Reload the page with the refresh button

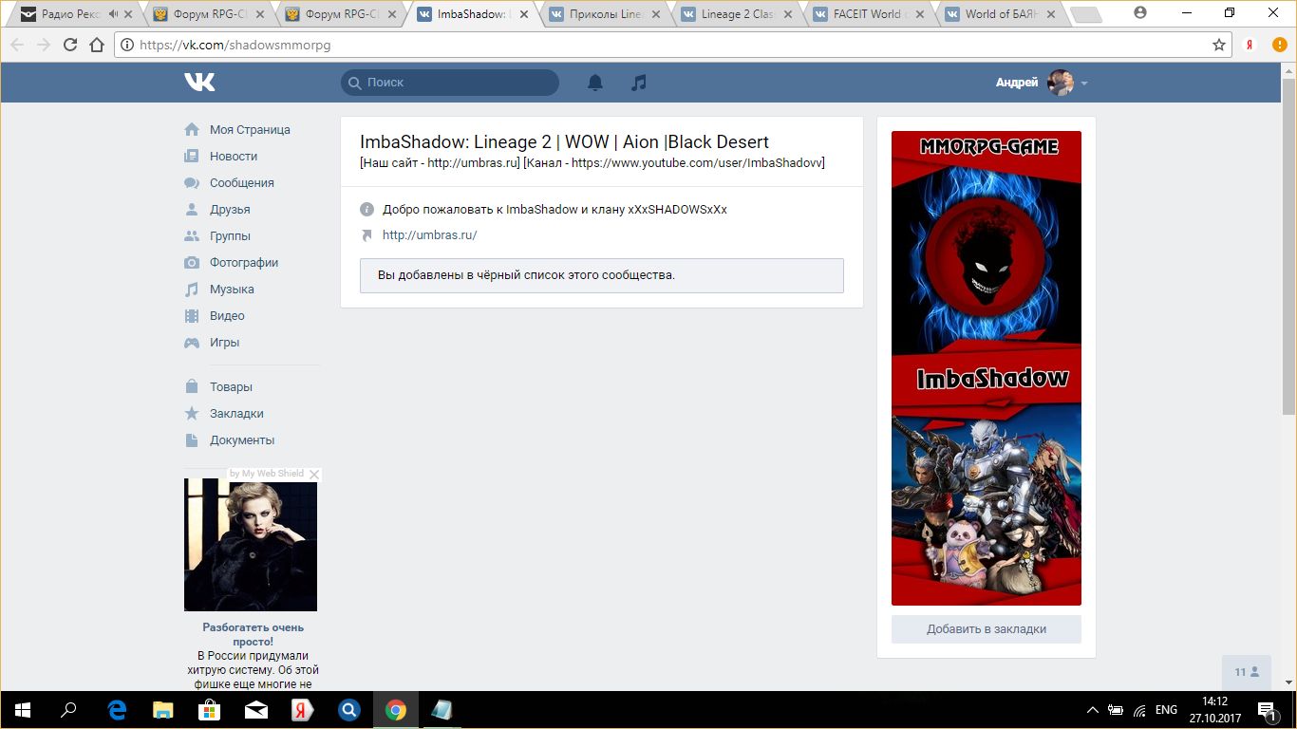pos(69,45)
